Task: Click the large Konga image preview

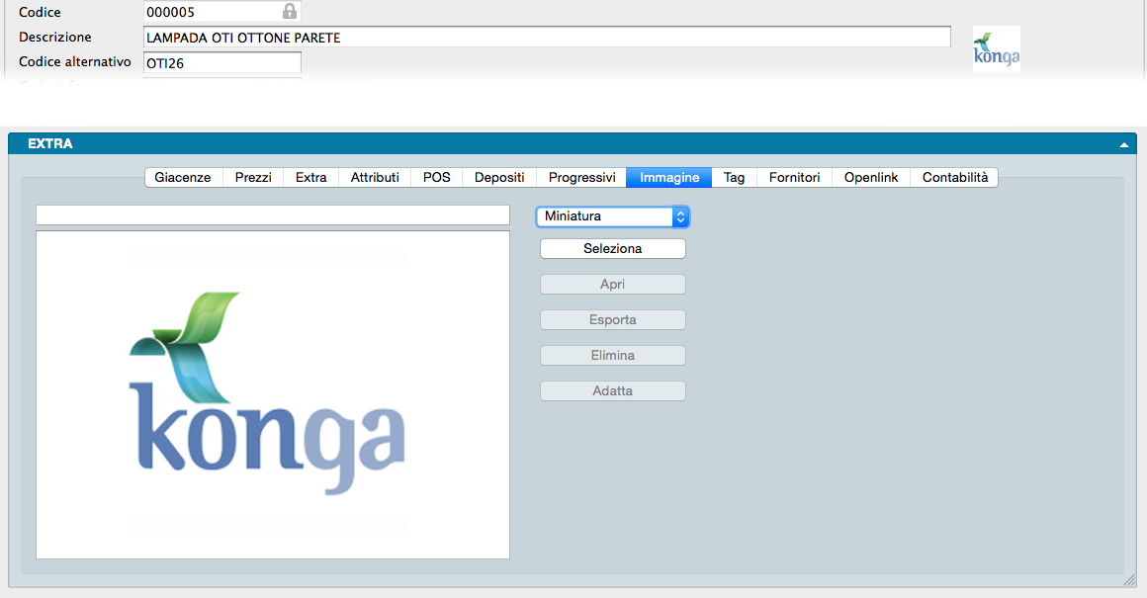Action: click(273, 395)
